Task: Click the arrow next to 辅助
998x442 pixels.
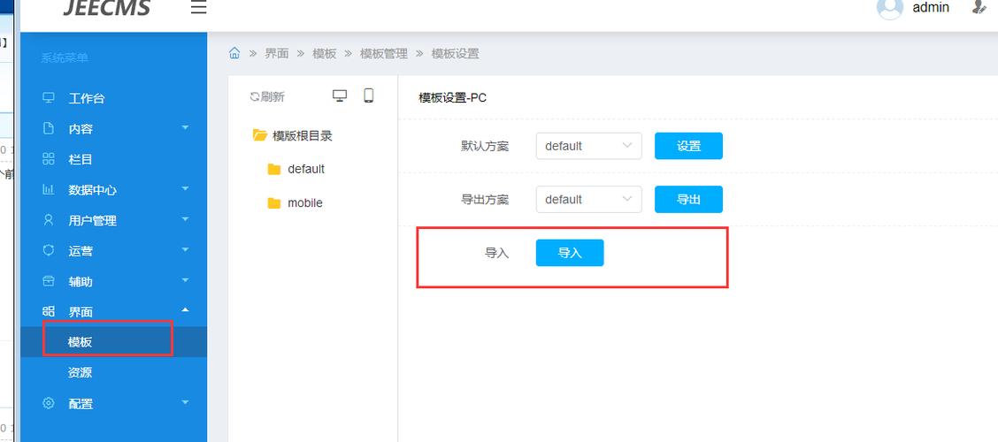Action: 185,280
